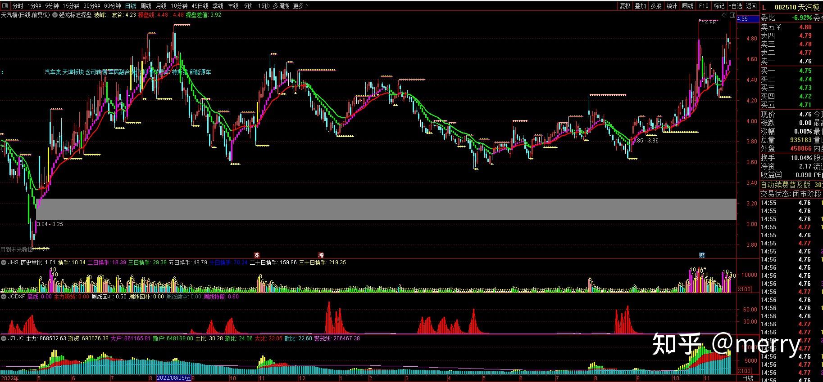Expand the JHS indicator menu
The height and width of the screenshot is (382, 823).
(x=4, y=262)
